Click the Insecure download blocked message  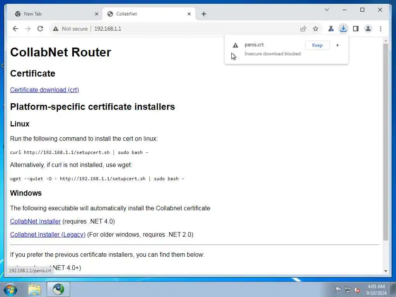(273, 54)
